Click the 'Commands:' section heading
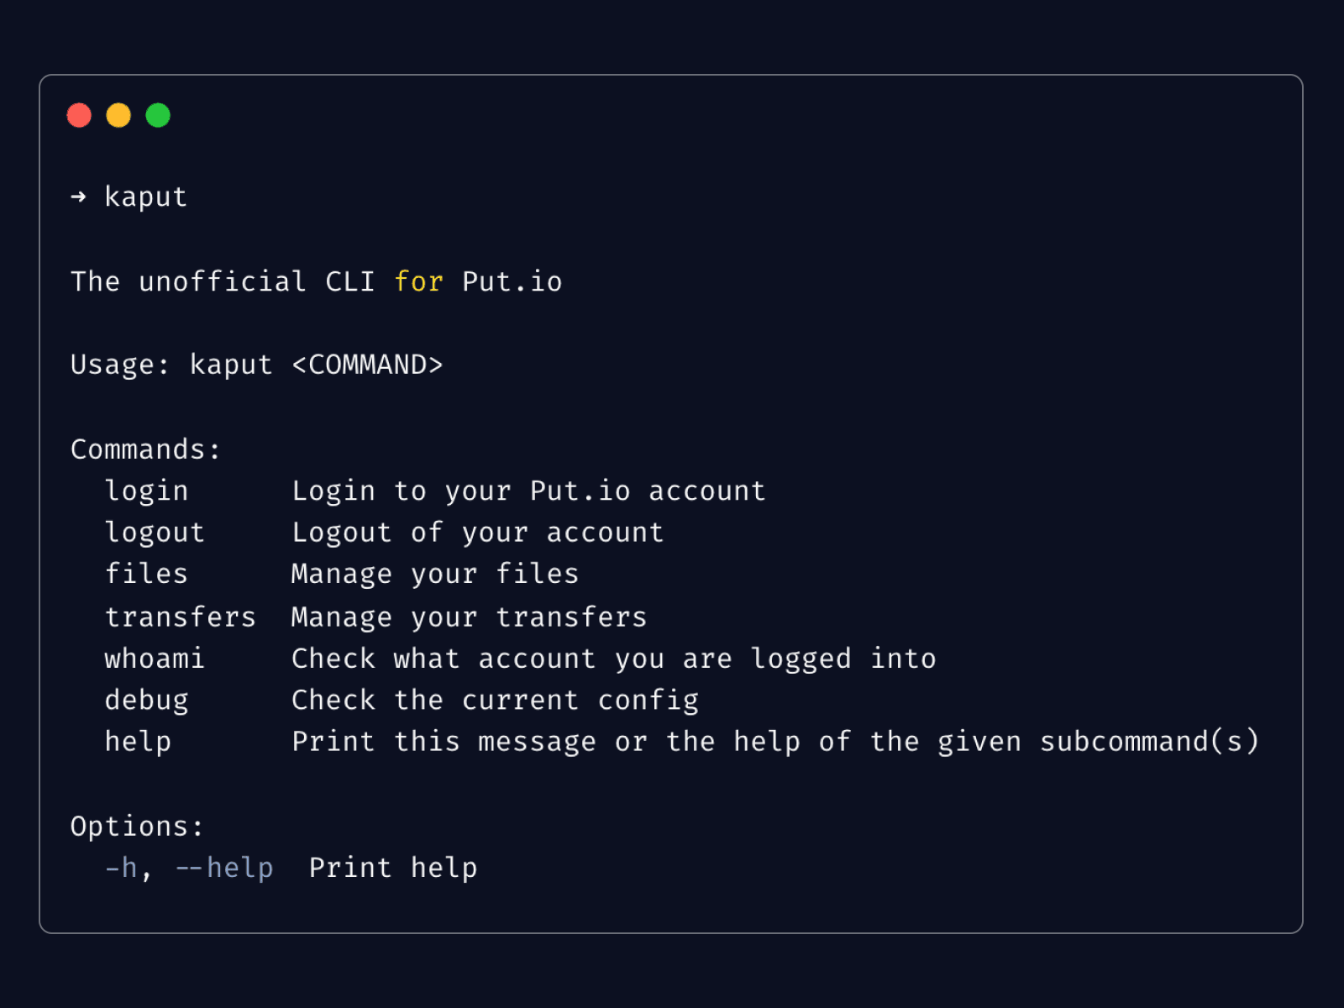The image size is (1344, 1008). point(145,449)
